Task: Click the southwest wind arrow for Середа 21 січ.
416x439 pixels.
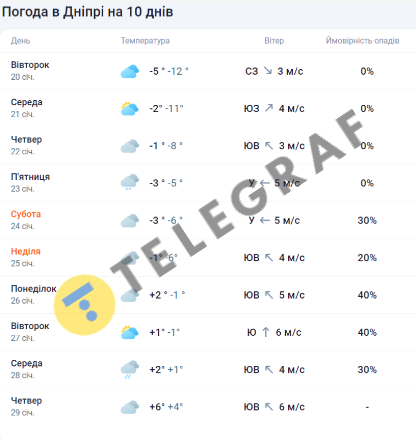Action: coord(269,108)
